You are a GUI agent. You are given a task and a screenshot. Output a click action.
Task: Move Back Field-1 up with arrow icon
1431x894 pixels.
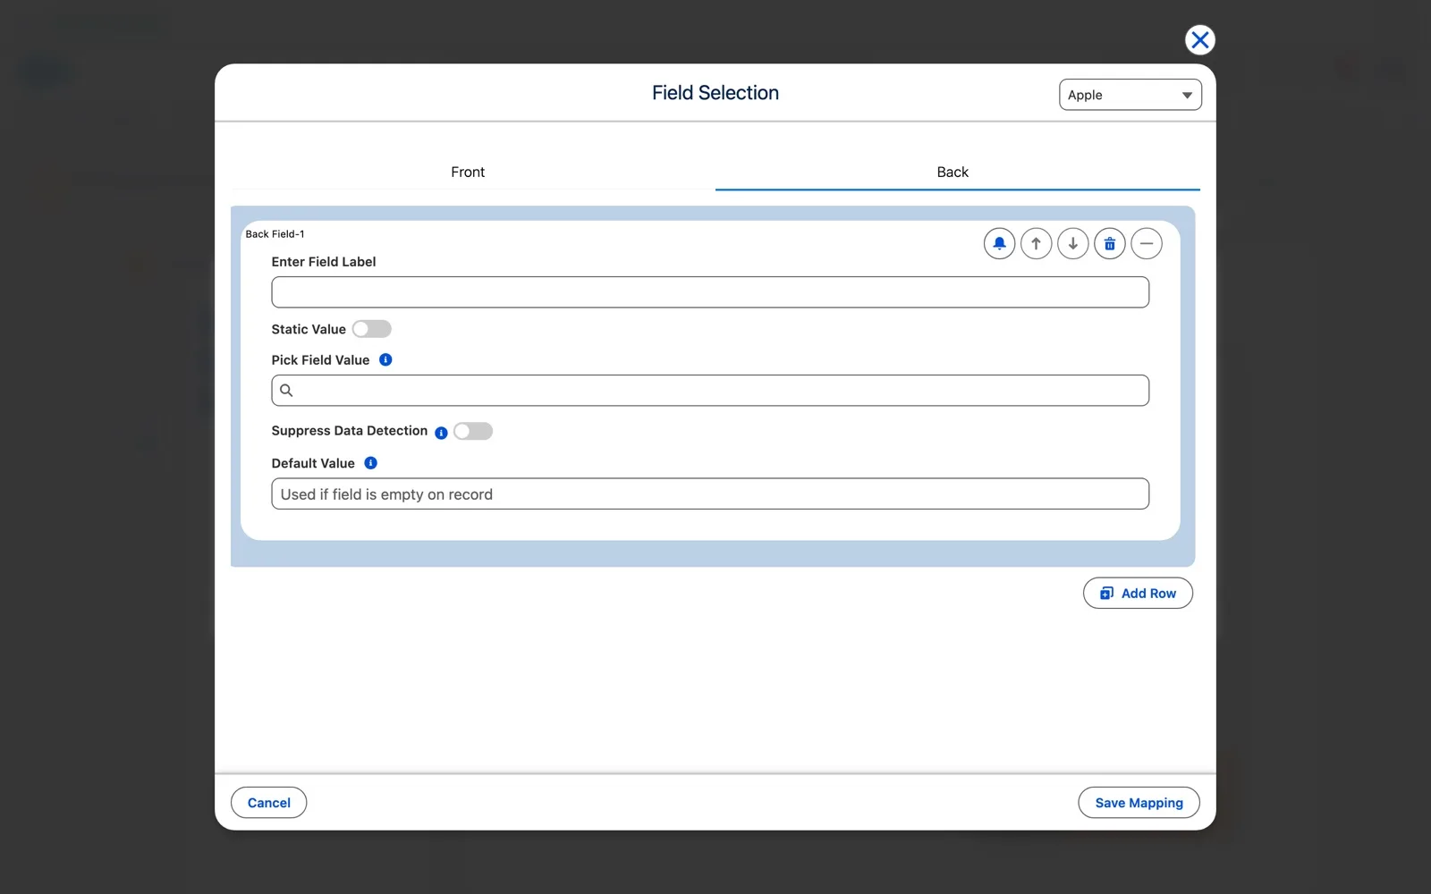[x=1036, y=243]
